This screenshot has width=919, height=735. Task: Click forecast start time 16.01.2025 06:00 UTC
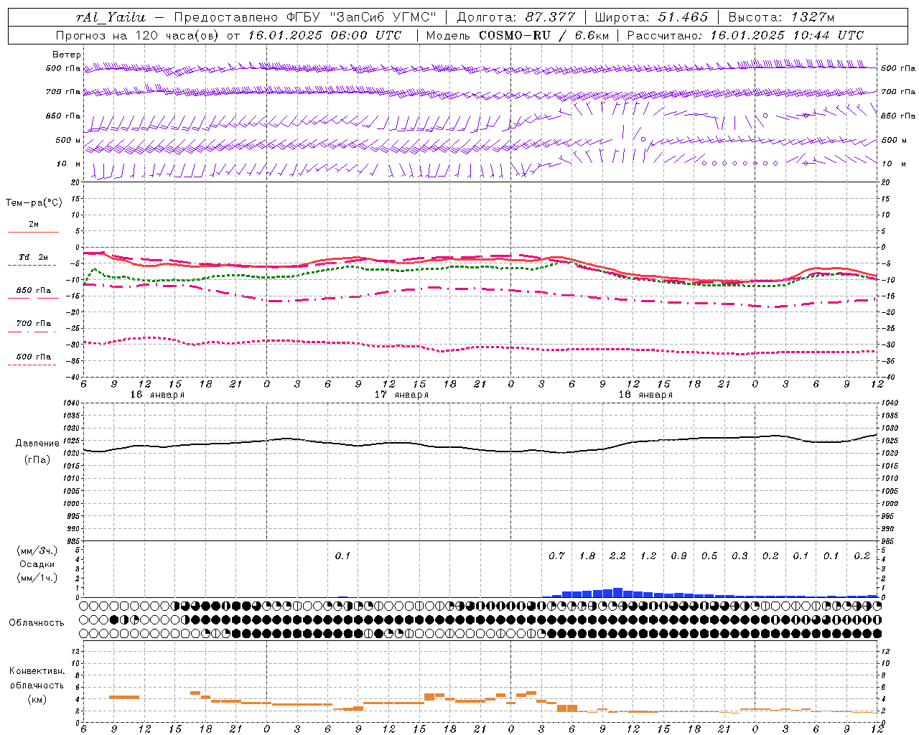point(325,35)
